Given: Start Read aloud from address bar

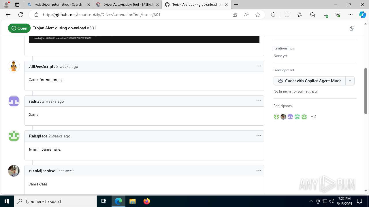Looking at the screenshot, I should [246, 15].
